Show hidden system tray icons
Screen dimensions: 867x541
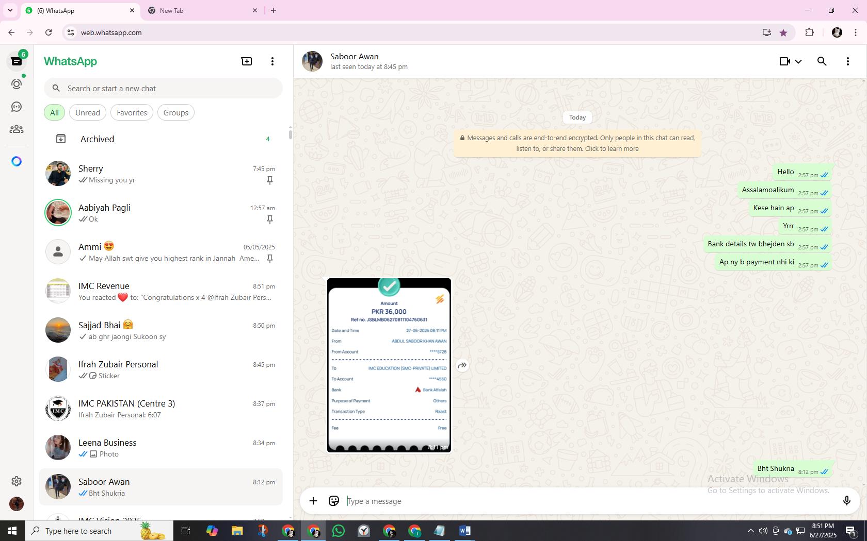[x=750, y=531]
